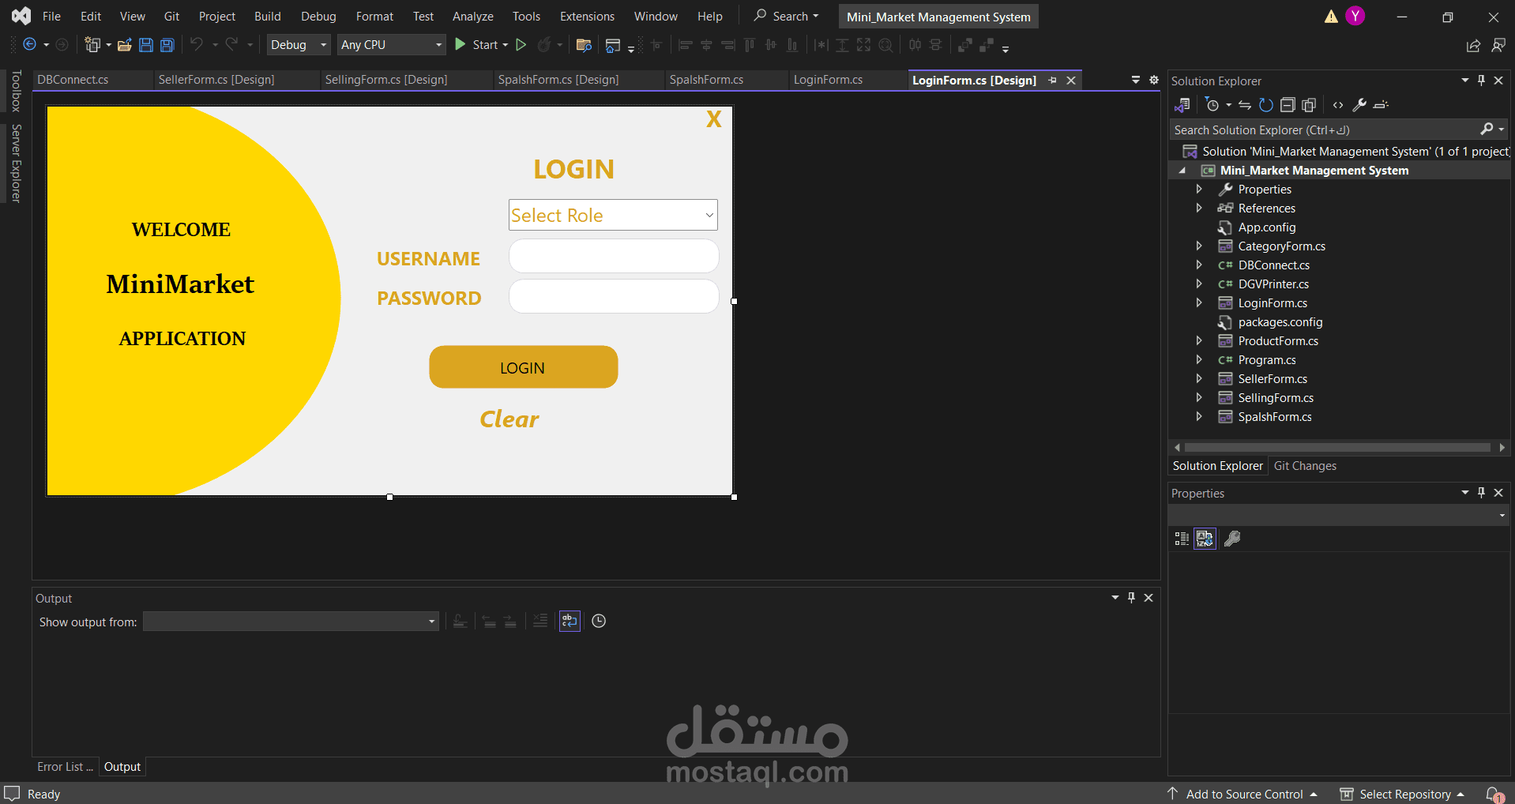The width and height of the screenshot is (1515, 804).
Task: Open Solution Explorer Properties wrench icon
Action: tap(1360, 105)
